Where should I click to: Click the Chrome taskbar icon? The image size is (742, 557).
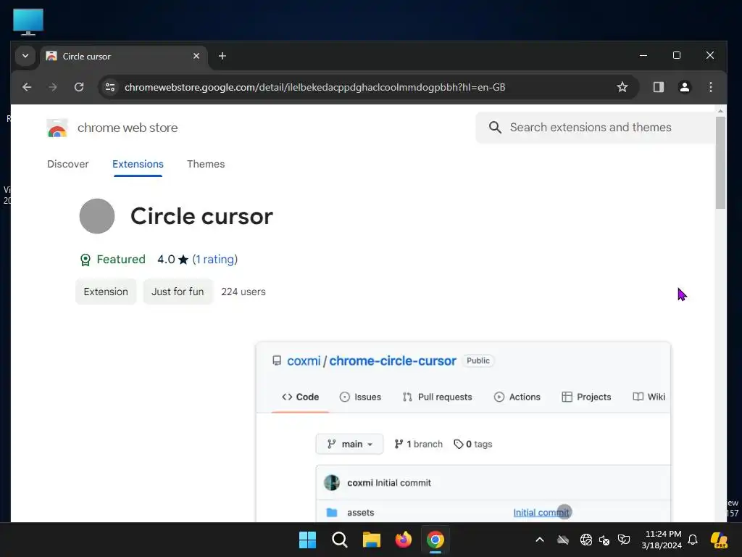click(x=435, y=540)
